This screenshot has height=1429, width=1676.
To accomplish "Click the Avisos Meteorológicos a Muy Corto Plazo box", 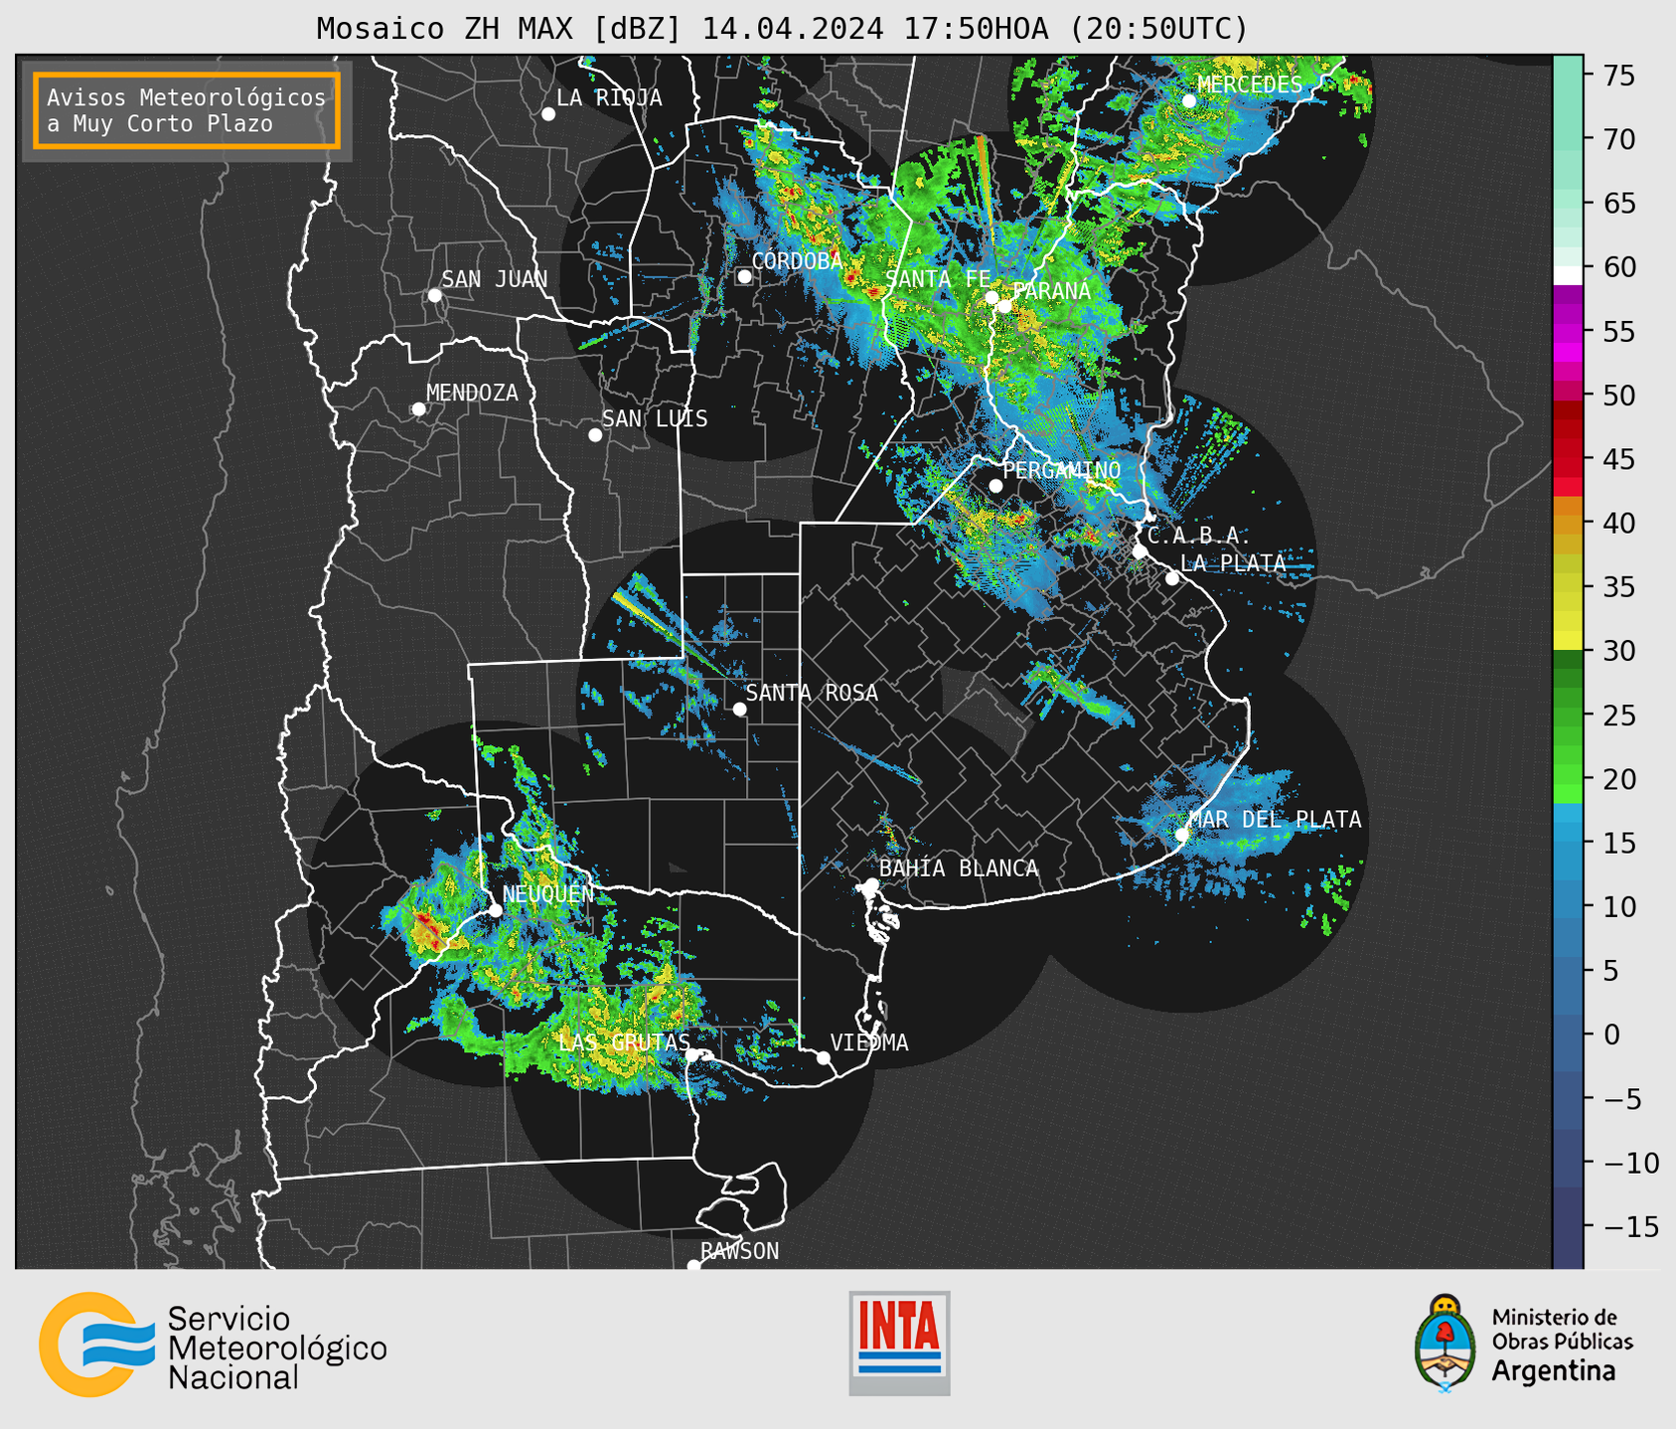I will 187,110.
